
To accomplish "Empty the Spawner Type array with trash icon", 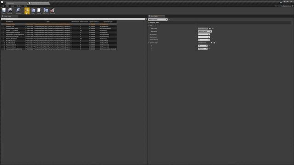I will (214, 43).
